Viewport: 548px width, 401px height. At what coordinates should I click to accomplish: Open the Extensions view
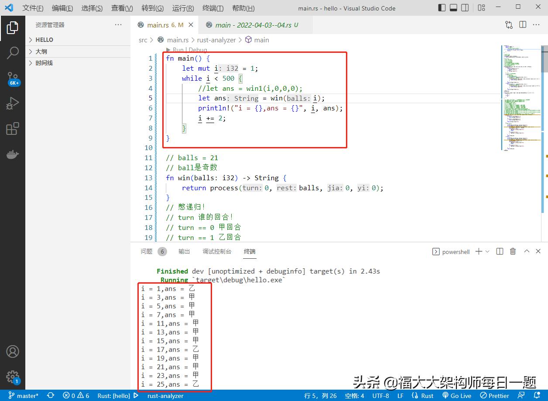coord(12,129)
